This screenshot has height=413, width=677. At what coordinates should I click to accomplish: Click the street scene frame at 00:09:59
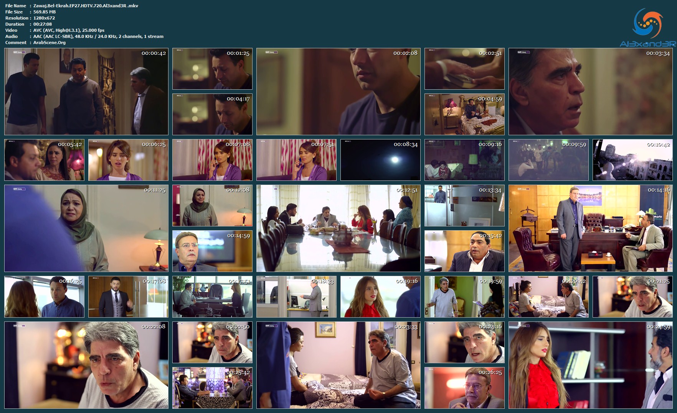[548, 160]
